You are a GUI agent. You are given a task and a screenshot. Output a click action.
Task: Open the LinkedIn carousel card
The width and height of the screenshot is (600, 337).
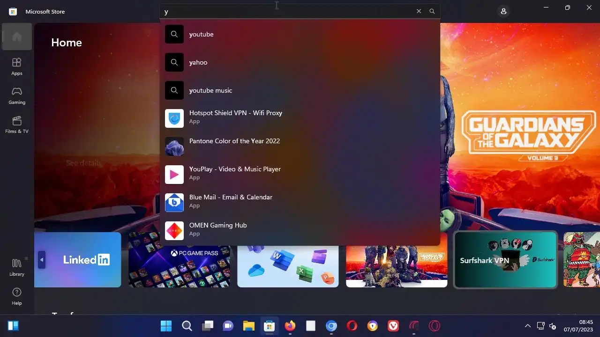click(78, 260)
